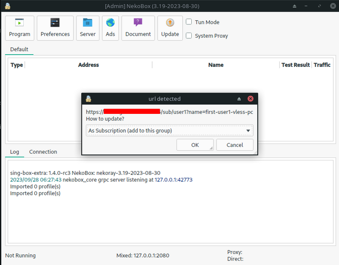This screenshot has width=339, height=265.
Task: Open the Document help button
Action: [x=138, y=28]
